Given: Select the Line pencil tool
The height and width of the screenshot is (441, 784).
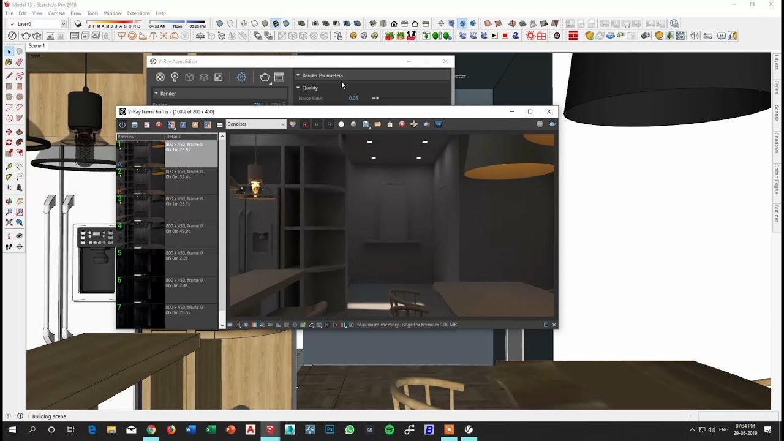Looking at the screenshot, I should 9,76.
